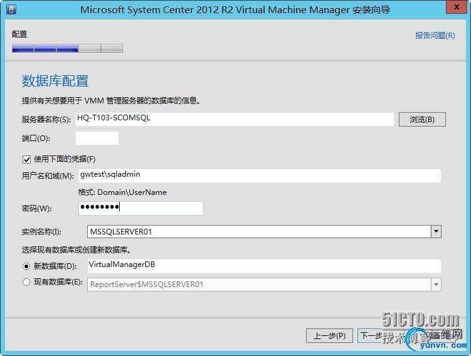The height and width of the screenshot is (356, 471).
Task: Click the 密码(W) password field
Action: [141, 208]
